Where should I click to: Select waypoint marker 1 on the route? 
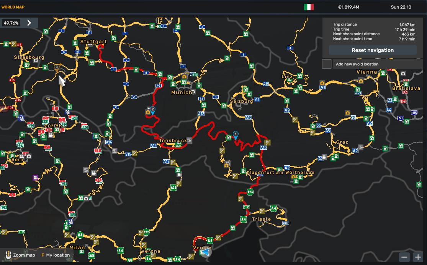236,134
